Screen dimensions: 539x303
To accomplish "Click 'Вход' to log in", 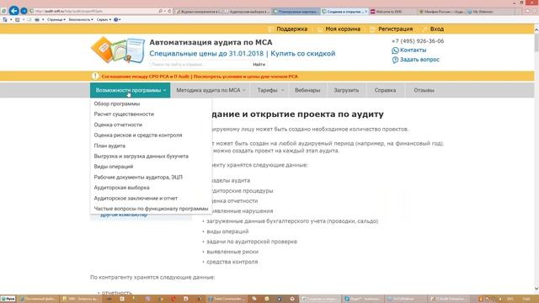I will click(436, 29).
